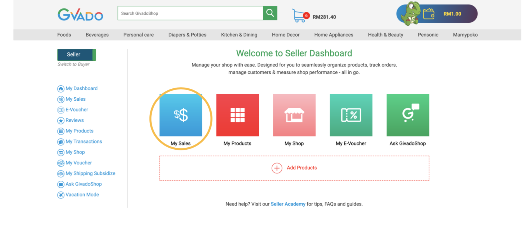
Task: Click the green search magnifier button
Action: [x=270, y=13]
